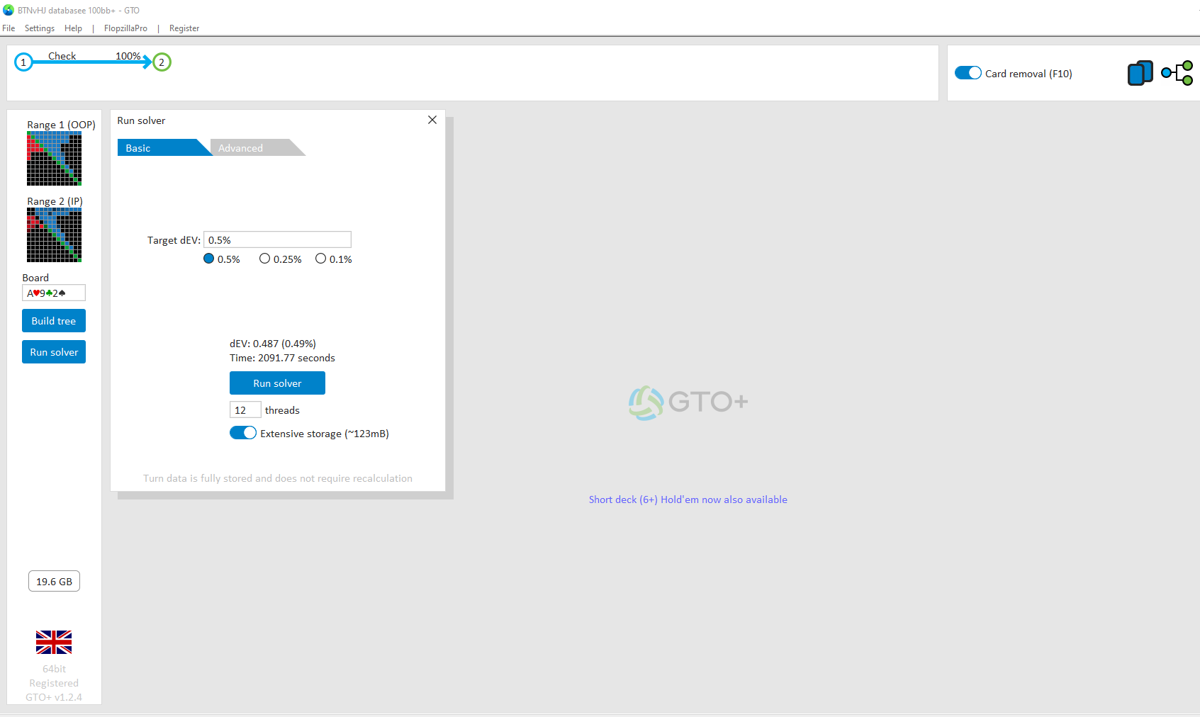
Task: Click the GTO+ v1.2.4 version text
Action: [x=54, y=697]
